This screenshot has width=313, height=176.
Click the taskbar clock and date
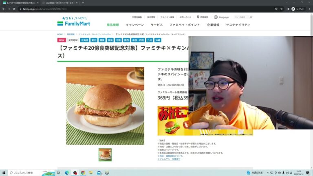(x=299, y=173)
